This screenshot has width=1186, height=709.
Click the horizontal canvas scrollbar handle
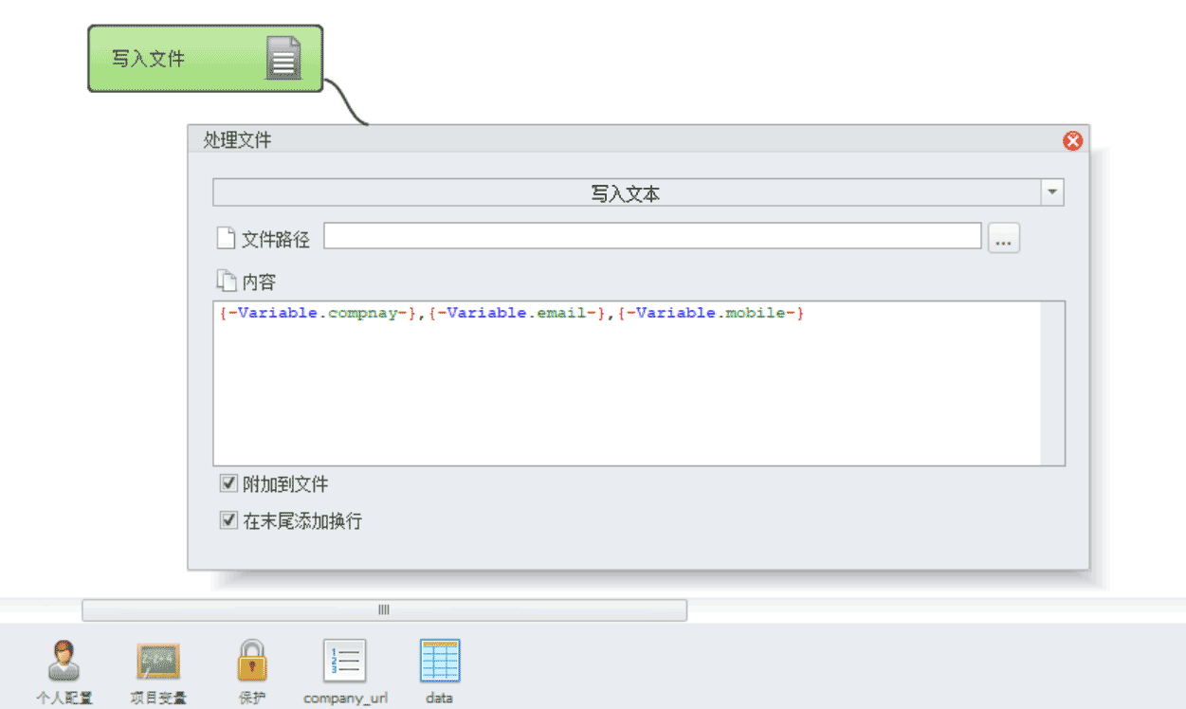(x=384, y=610)
